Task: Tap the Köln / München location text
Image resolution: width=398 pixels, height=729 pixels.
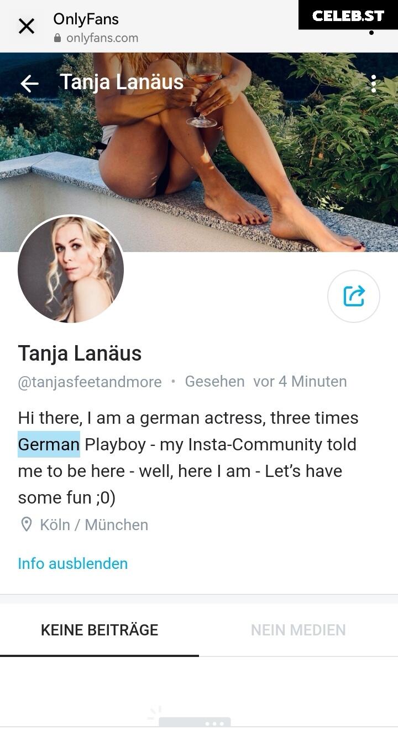Action: click(94, 525)
